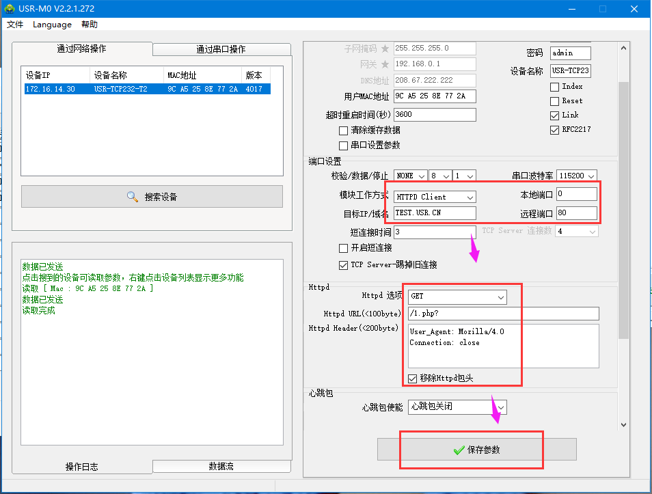
Task: Switch to the 数据流 tab
Action: pos(221,466)
